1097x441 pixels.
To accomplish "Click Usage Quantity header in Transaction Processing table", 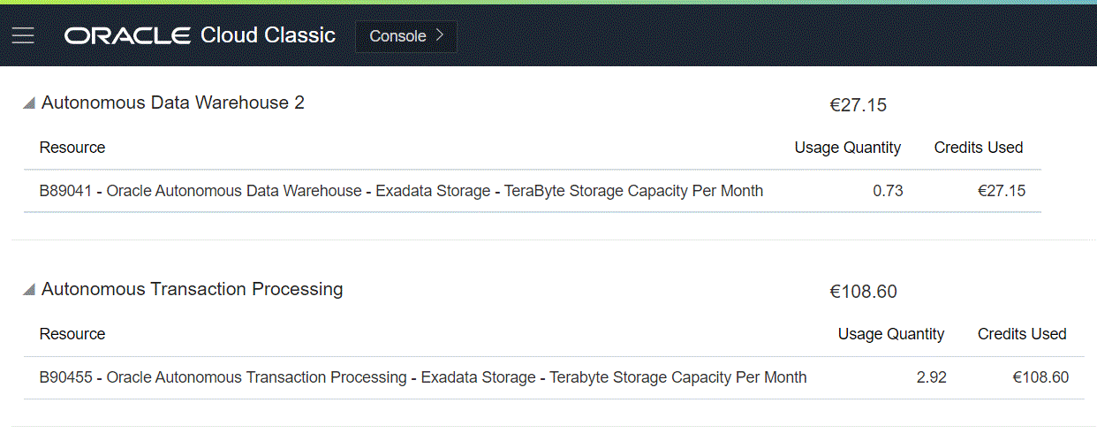I will click(x=890, y=334).
